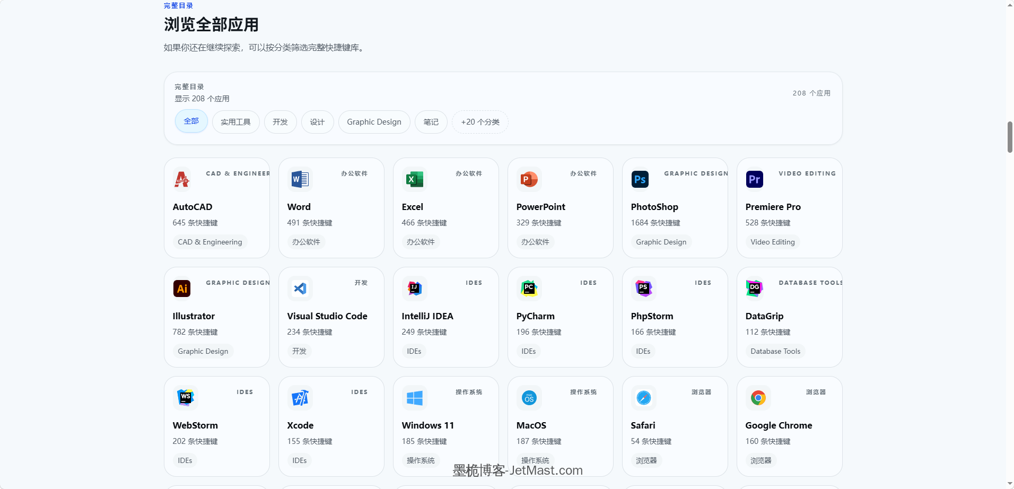Viewport: 1014px width, 489px height.
Task: Click the Safari compass icon
Action: (x=644, y=398)
